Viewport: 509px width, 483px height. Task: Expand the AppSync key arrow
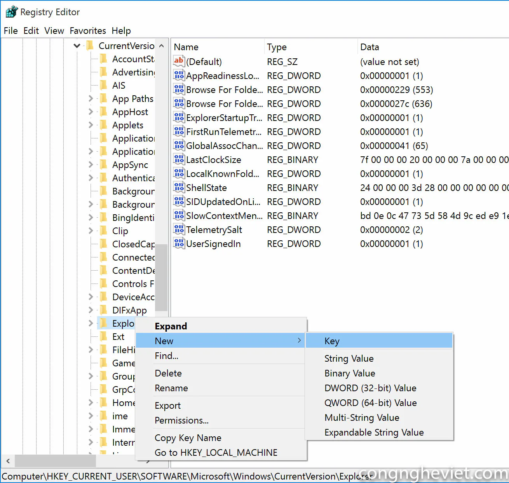pyautogui.click(x=91, y=164)
